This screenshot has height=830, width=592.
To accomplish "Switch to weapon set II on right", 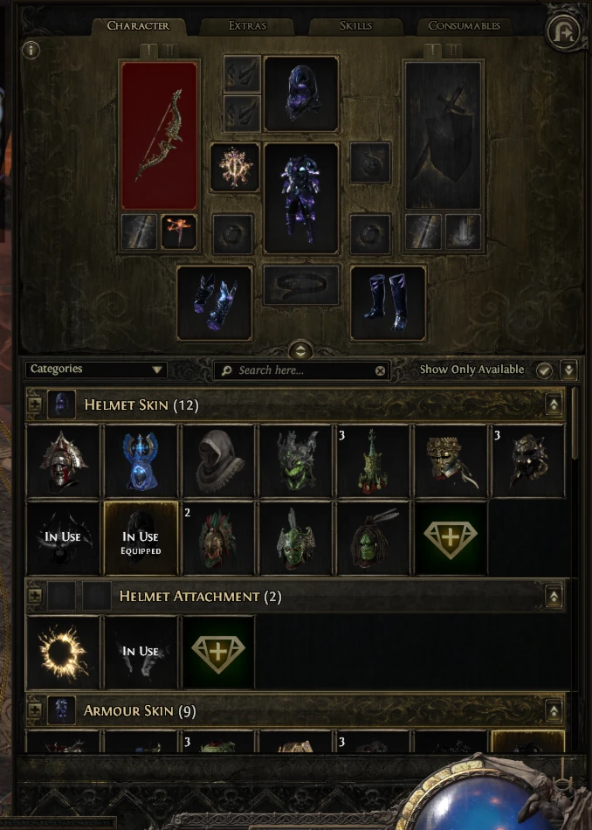I will (x=453, y=51).
